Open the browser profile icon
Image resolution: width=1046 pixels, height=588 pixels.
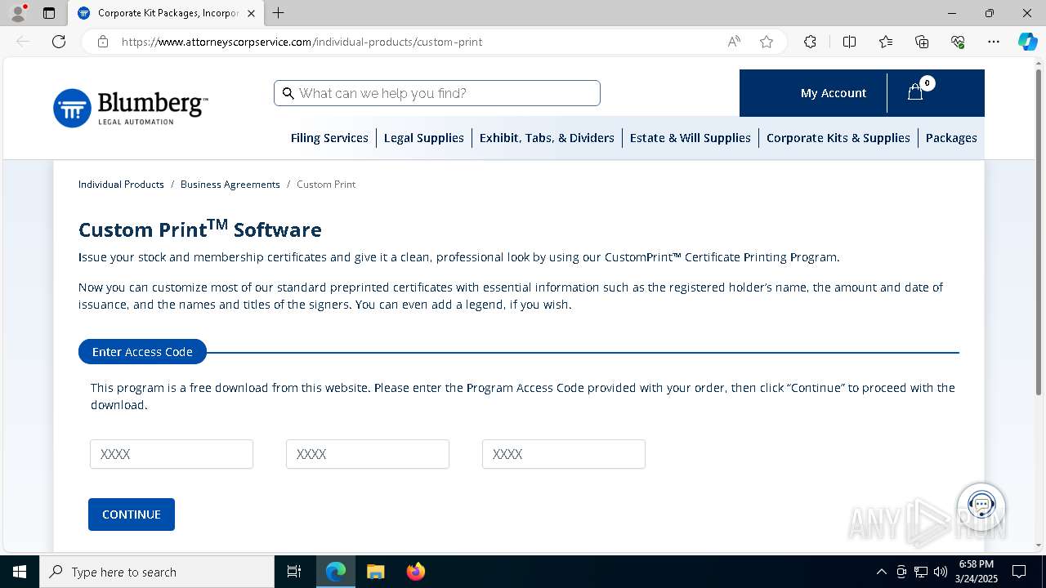pyautogui.click(x=18, y=13)
